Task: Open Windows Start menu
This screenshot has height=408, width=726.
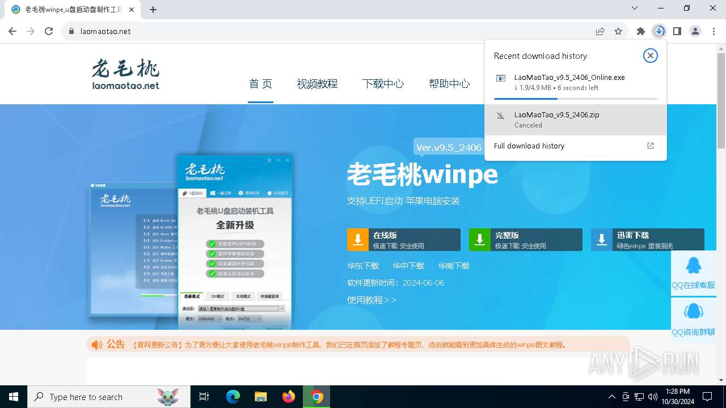Action: tap(14, 397)
